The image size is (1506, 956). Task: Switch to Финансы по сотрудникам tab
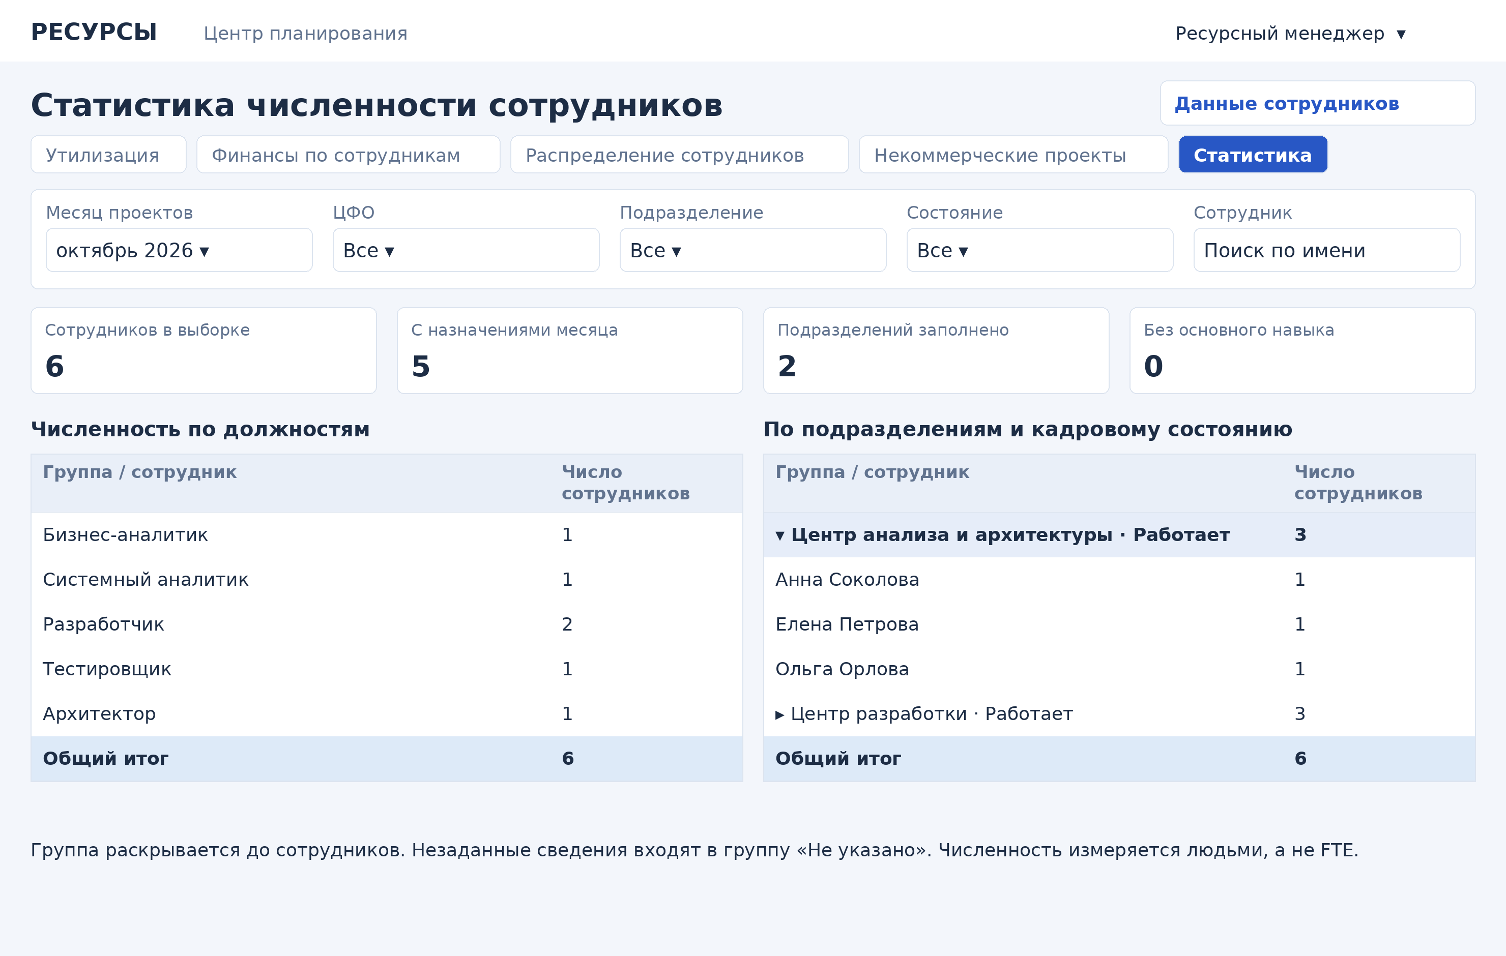[x=349, y=155]
